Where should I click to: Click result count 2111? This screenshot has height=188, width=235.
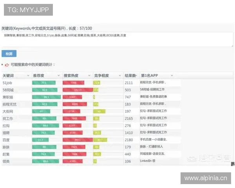129,83
